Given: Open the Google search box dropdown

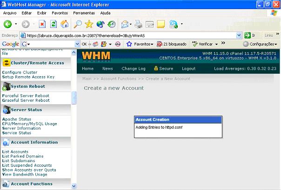Looking at the screenshot, I should click(77, 44).
